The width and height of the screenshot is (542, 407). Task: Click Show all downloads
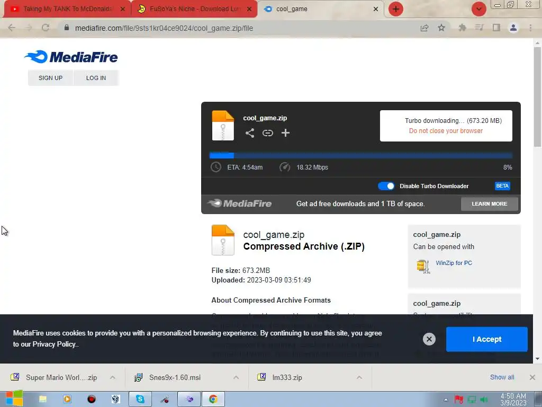(502, 377)
